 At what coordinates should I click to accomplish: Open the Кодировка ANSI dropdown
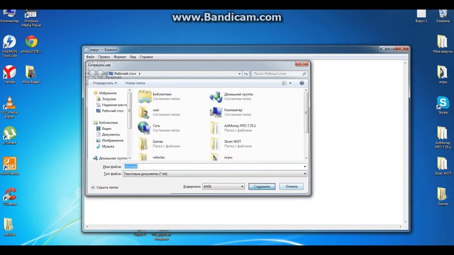pos(223,186)
